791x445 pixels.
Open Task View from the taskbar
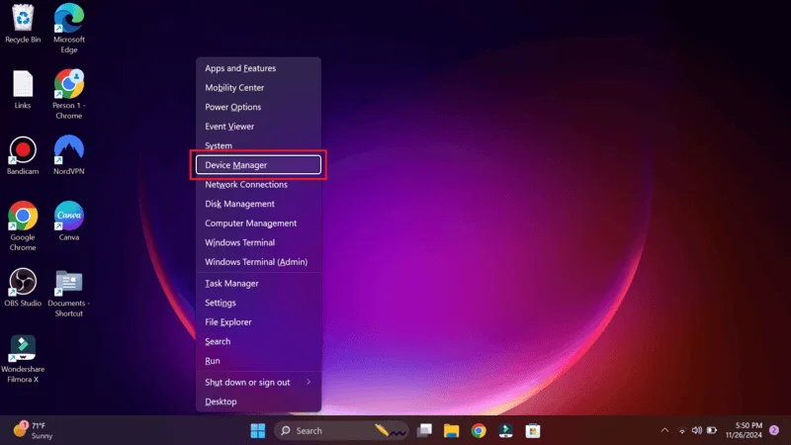click(424, 431)
